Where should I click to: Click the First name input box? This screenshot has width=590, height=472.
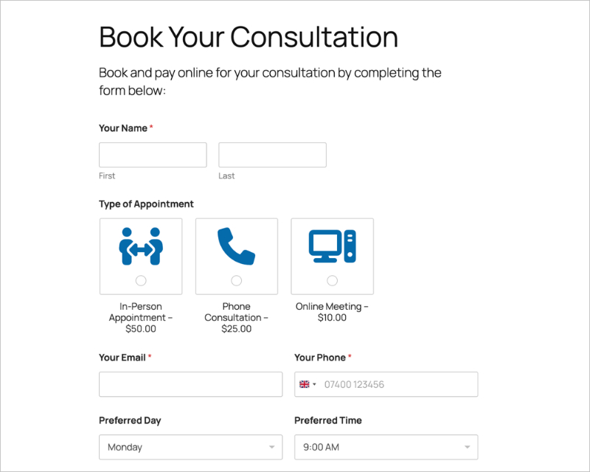point(152,155)
